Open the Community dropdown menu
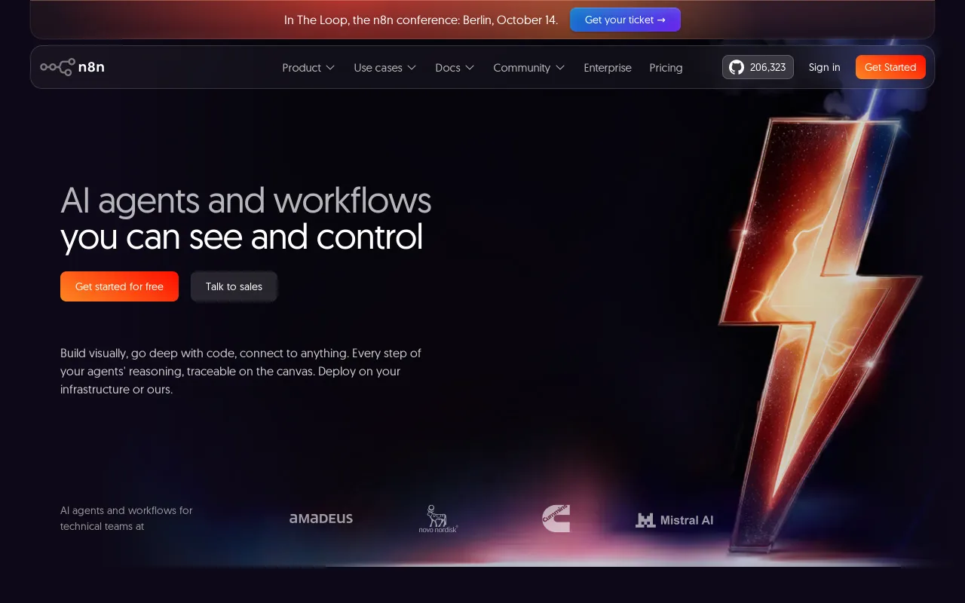Screen dimensions: 965x603 click(529, 68)
